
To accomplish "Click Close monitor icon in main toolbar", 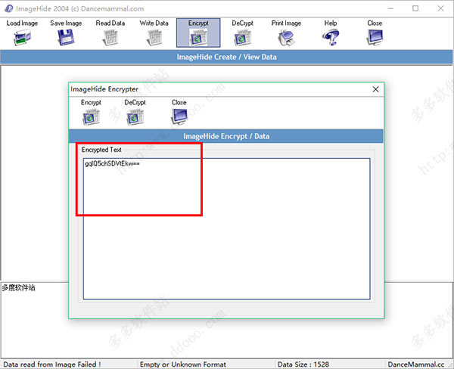I will coord(375,38).
